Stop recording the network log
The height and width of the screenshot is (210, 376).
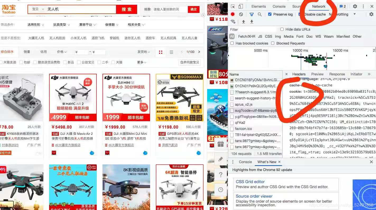[x=233, y=14]
